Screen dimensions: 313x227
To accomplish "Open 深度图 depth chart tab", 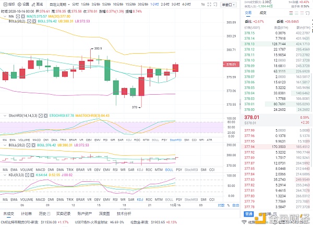I will [x=104, y=213].
